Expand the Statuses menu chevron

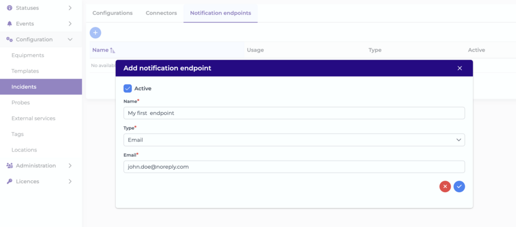tap(70, 8)
